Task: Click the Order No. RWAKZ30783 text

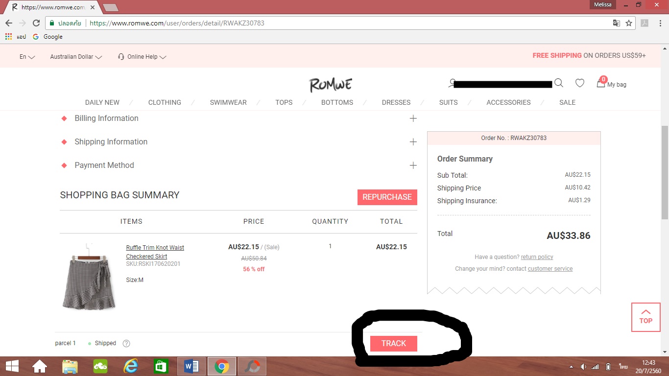Action: coord(514,138)
